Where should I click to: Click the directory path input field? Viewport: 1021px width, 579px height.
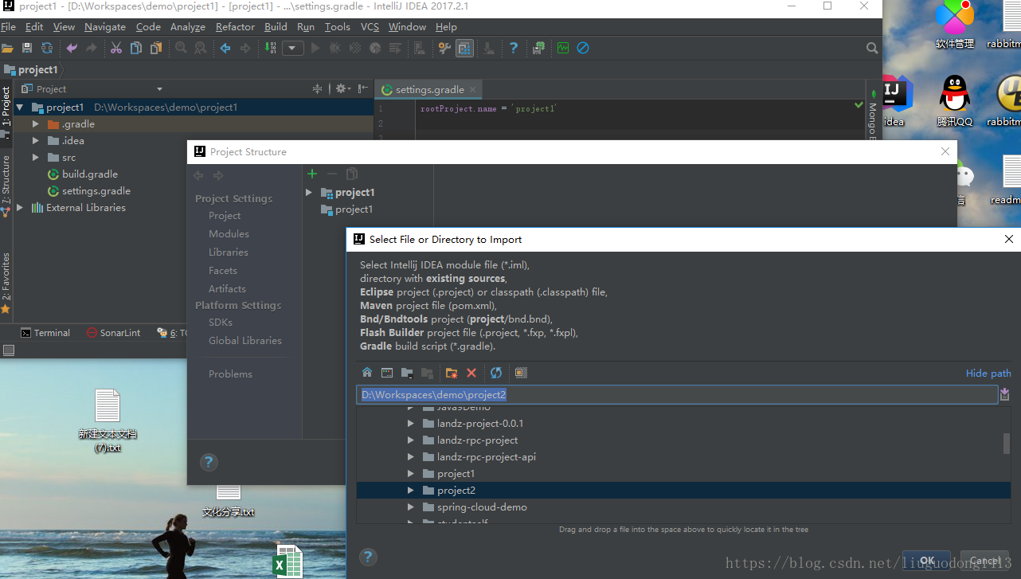677,395
